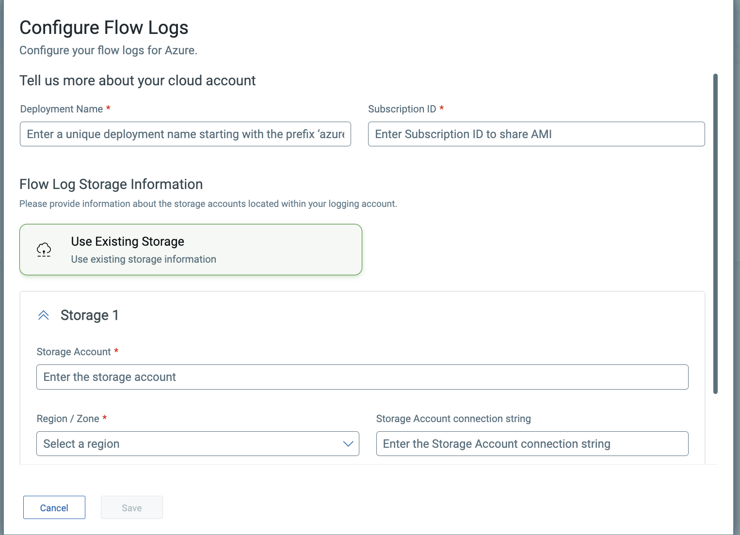Collapse the Storage 1 section chevron

click(x=43, y=315)
